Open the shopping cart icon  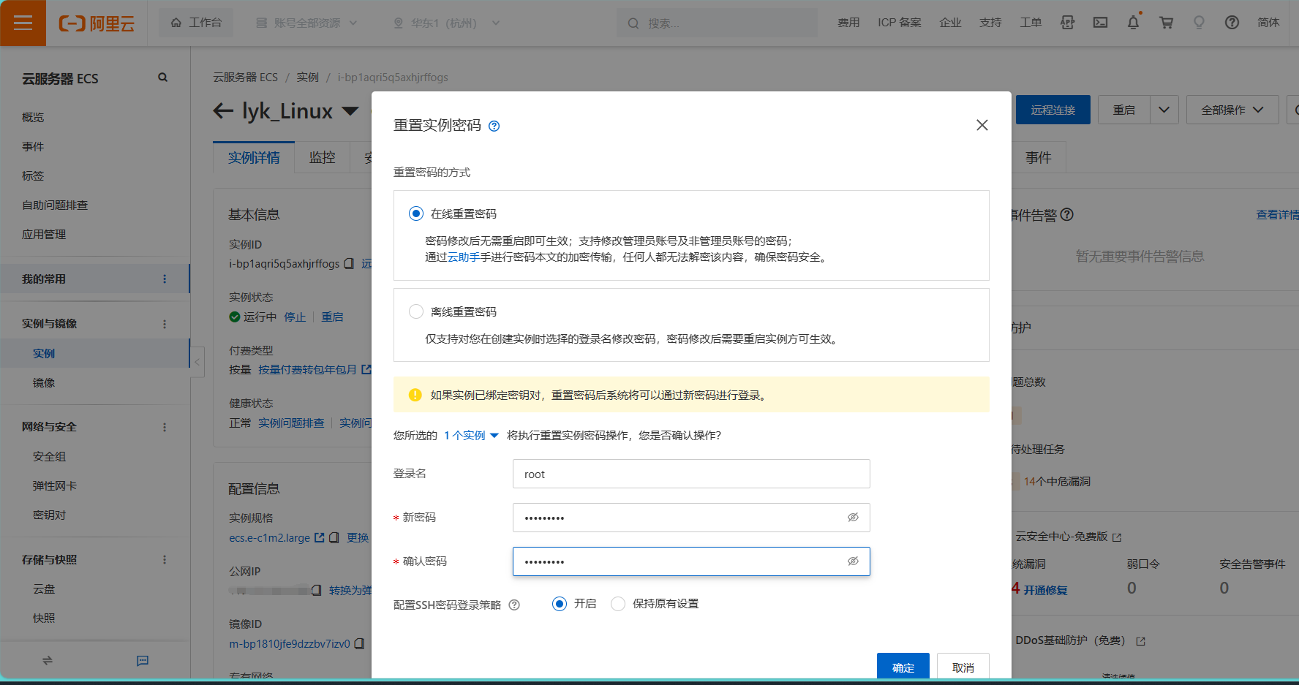[x=1166, y=23]
